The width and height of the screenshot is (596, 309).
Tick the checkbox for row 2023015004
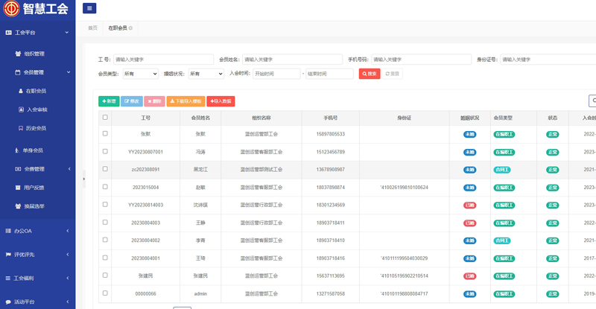coord(105,187)
